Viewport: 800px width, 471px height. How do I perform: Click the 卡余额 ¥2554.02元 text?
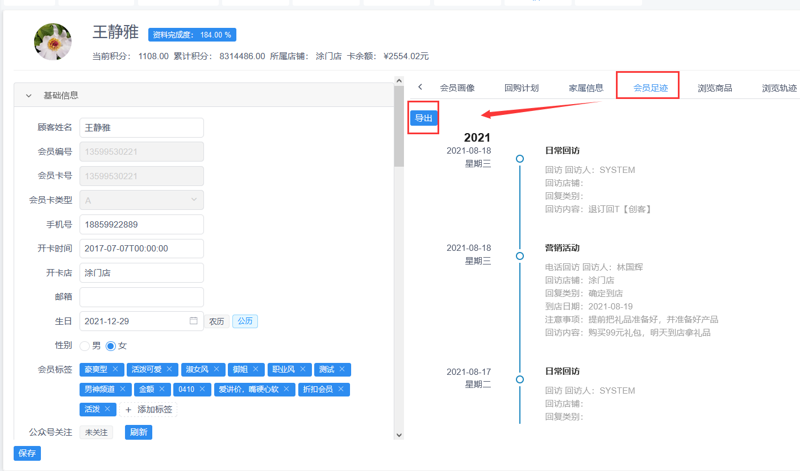pos(388,56)
